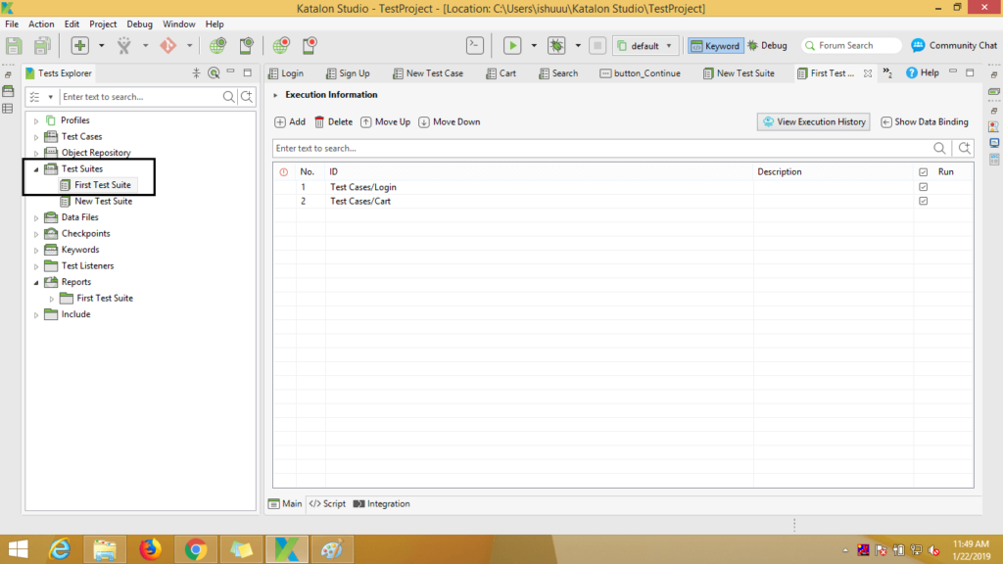Viewport: 1003px width, 564px height.
Task: Switch to the Integration tab
Action: pos(381,504)
